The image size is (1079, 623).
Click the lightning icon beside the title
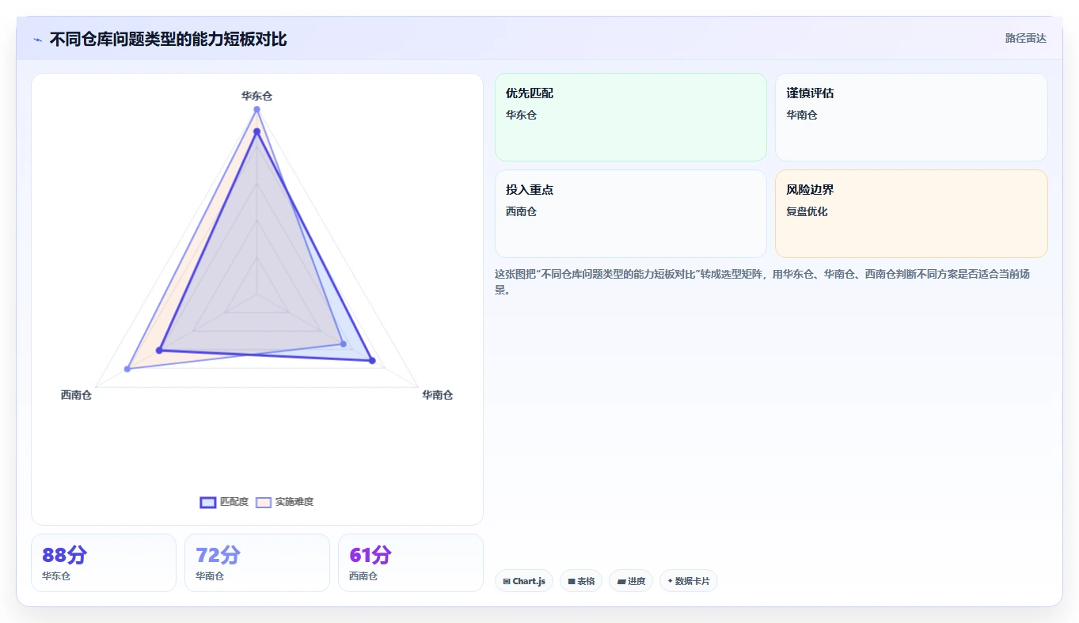coord(37,40)
